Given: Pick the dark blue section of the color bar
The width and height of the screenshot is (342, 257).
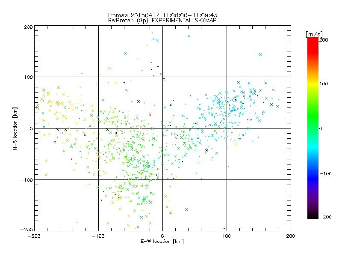Looking at the screenshot, I should (x=313, y=179).
